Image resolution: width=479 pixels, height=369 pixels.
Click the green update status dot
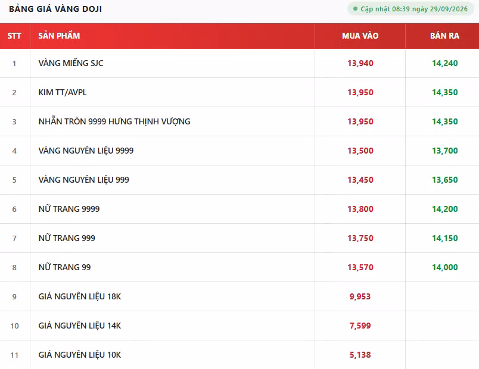[x=355, y=9]
